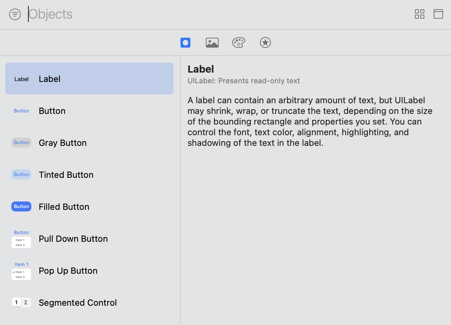This screenshot has width=451, height=325.
Task: Choose the plain Button object
Action: (89, 111)
